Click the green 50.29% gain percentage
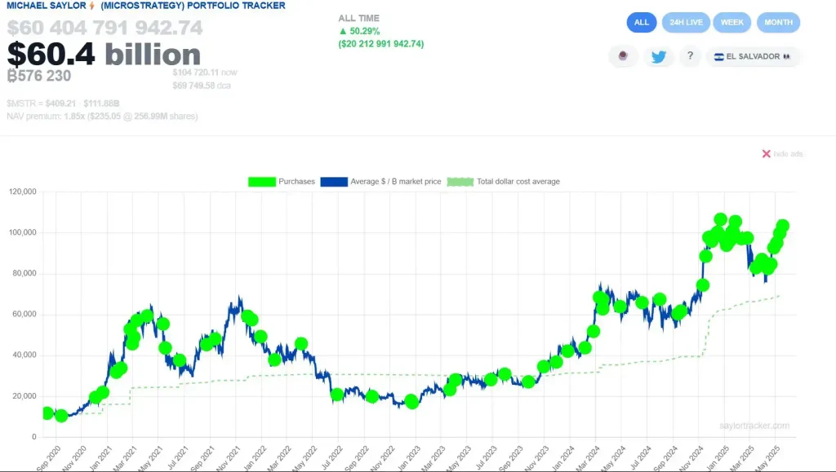836x472 pixels. pos(359,32)
